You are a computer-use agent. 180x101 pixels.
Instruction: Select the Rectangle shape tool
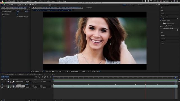pos(17,5)
